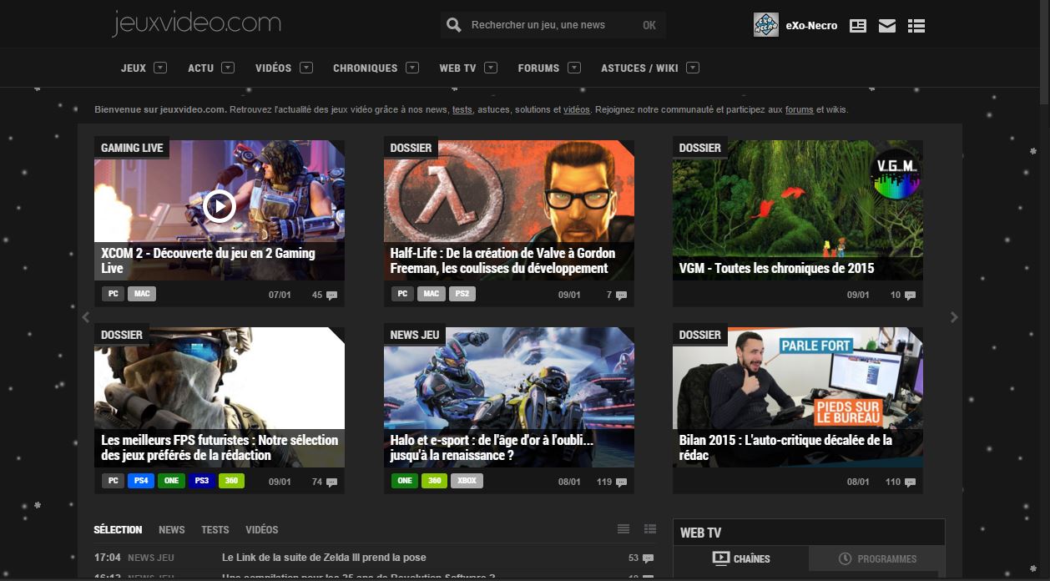The width and height of the screenshot is (1050, 581).
Task: Select the SÉLECTION tab
Action: (118, 530)
